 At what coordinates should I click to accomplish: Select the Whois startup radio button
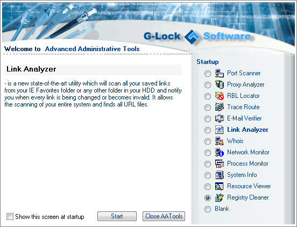[208, 141]
